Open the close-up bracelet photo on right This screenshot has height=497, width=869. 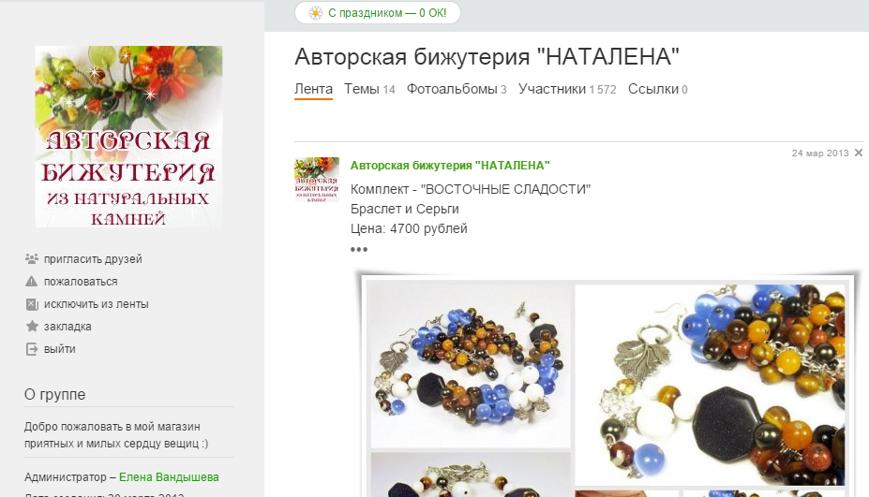pos(710,385)
